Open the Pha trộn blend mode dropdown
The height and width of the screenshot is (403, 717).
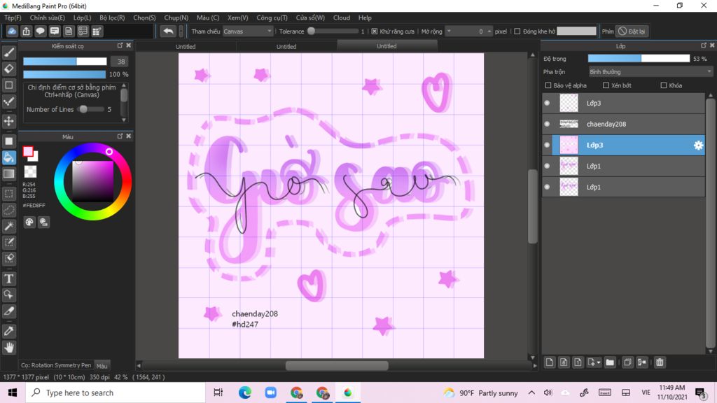(x=650, y=71)
